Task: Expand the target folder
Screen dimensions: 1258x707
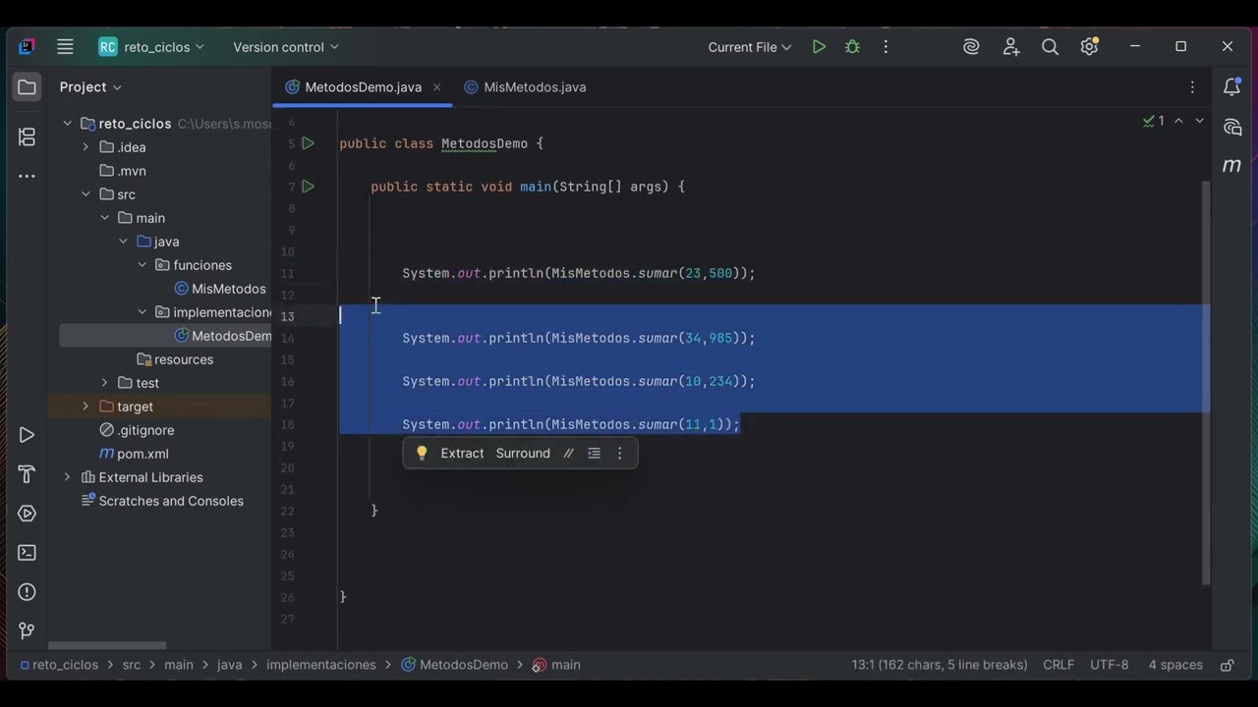Action: (x=86, y=407)
